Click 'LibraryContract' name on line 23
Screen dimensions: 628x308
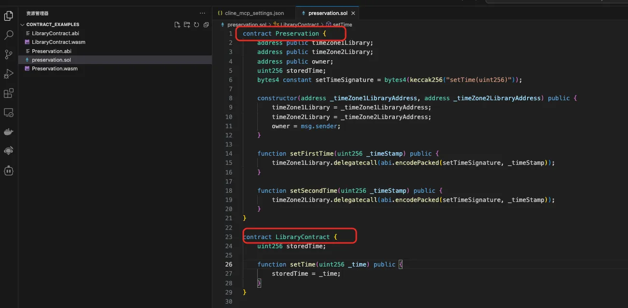coord(303,237)
